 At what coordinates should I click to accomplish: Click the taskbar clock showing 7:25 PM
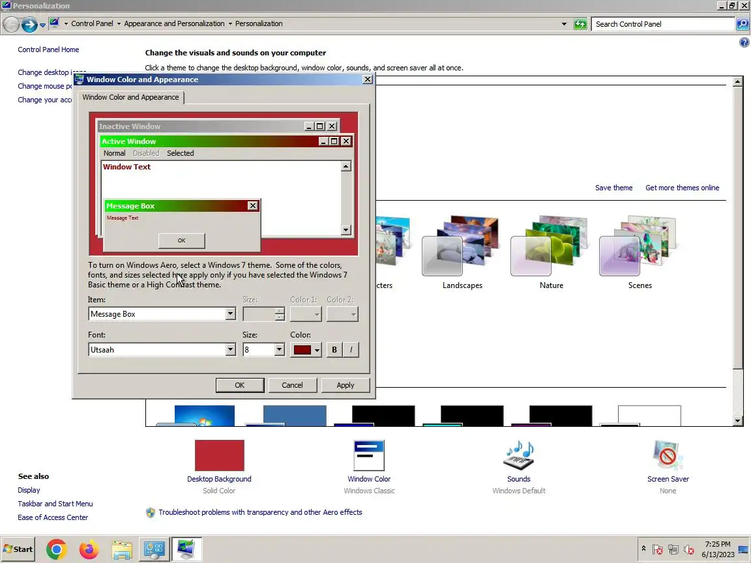tap(718, 549)
